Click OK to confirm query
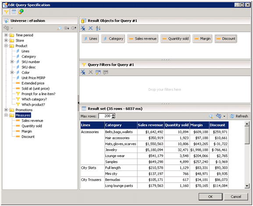The width and height of the screenshot is (253, 206). tap(210, 197)
